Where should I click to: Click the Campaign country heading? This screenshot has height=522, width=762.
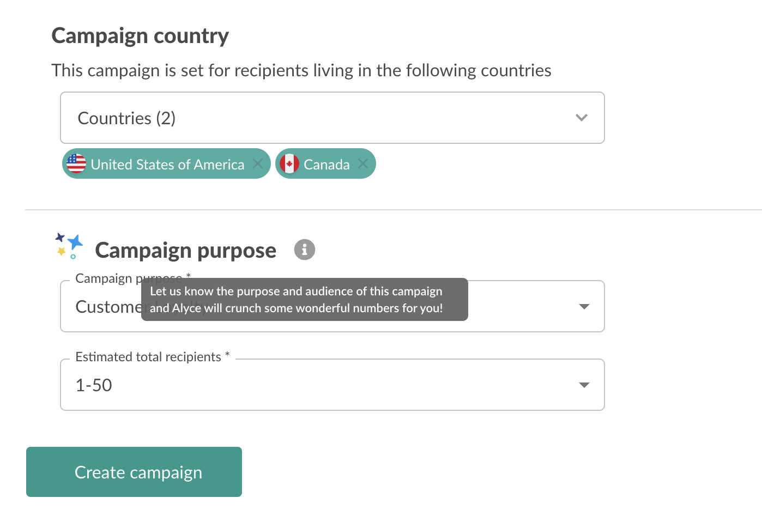pos(140,36)
